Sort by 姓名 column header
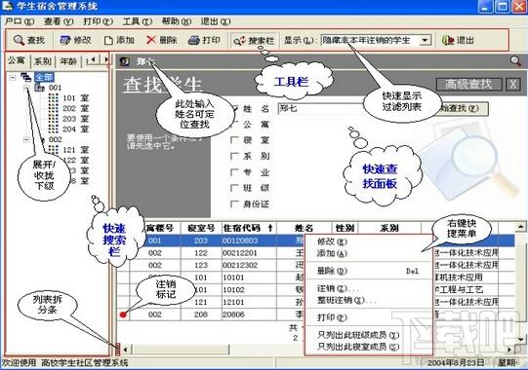The height and width of the screenshot is (370, 528). click(x=305, y=228)
